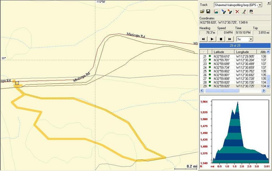Click the table scroll down arrow

click(268, 86)
